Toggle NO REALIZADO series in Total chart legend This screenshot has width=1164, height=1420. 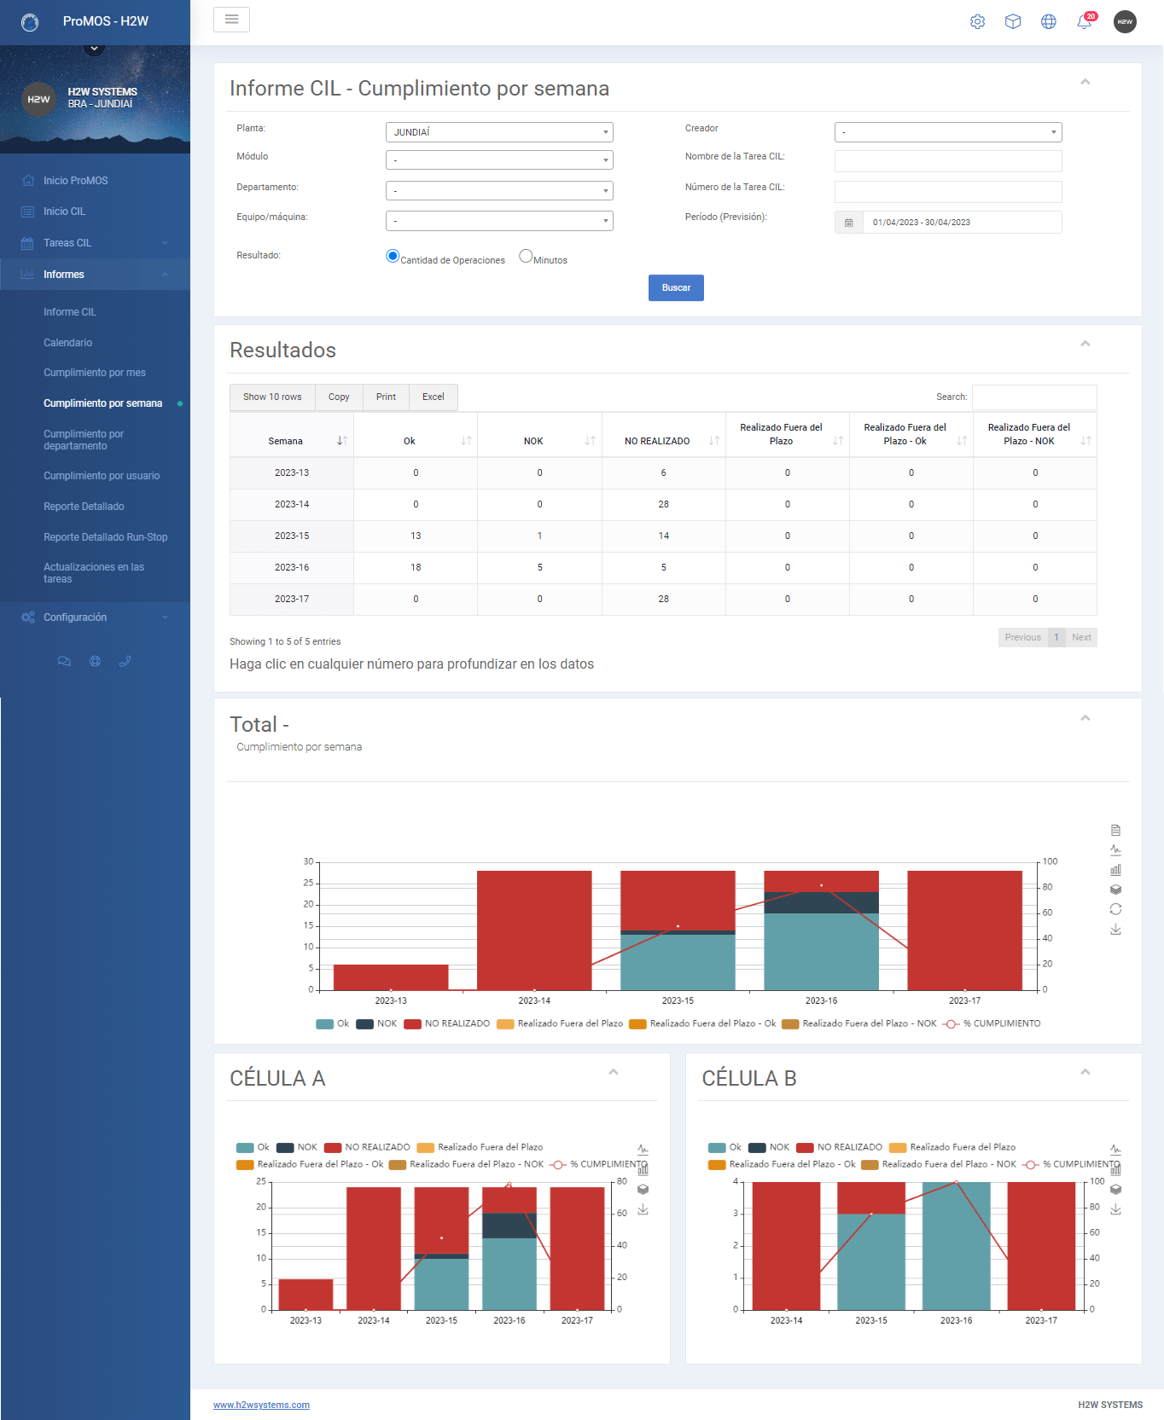click(x=447, y=1024)
